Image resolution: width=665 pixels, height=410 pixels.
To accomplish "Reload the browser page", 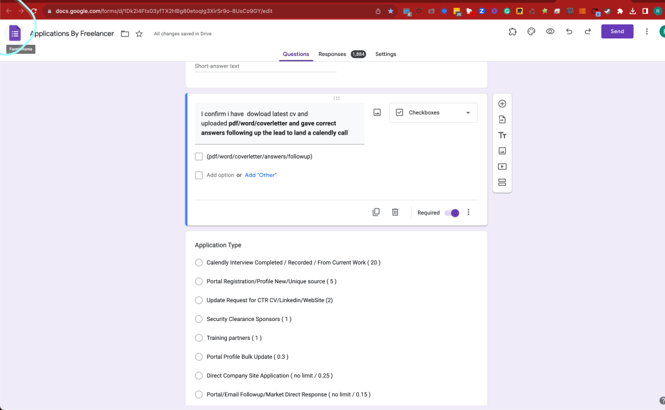I will [34, 11].
